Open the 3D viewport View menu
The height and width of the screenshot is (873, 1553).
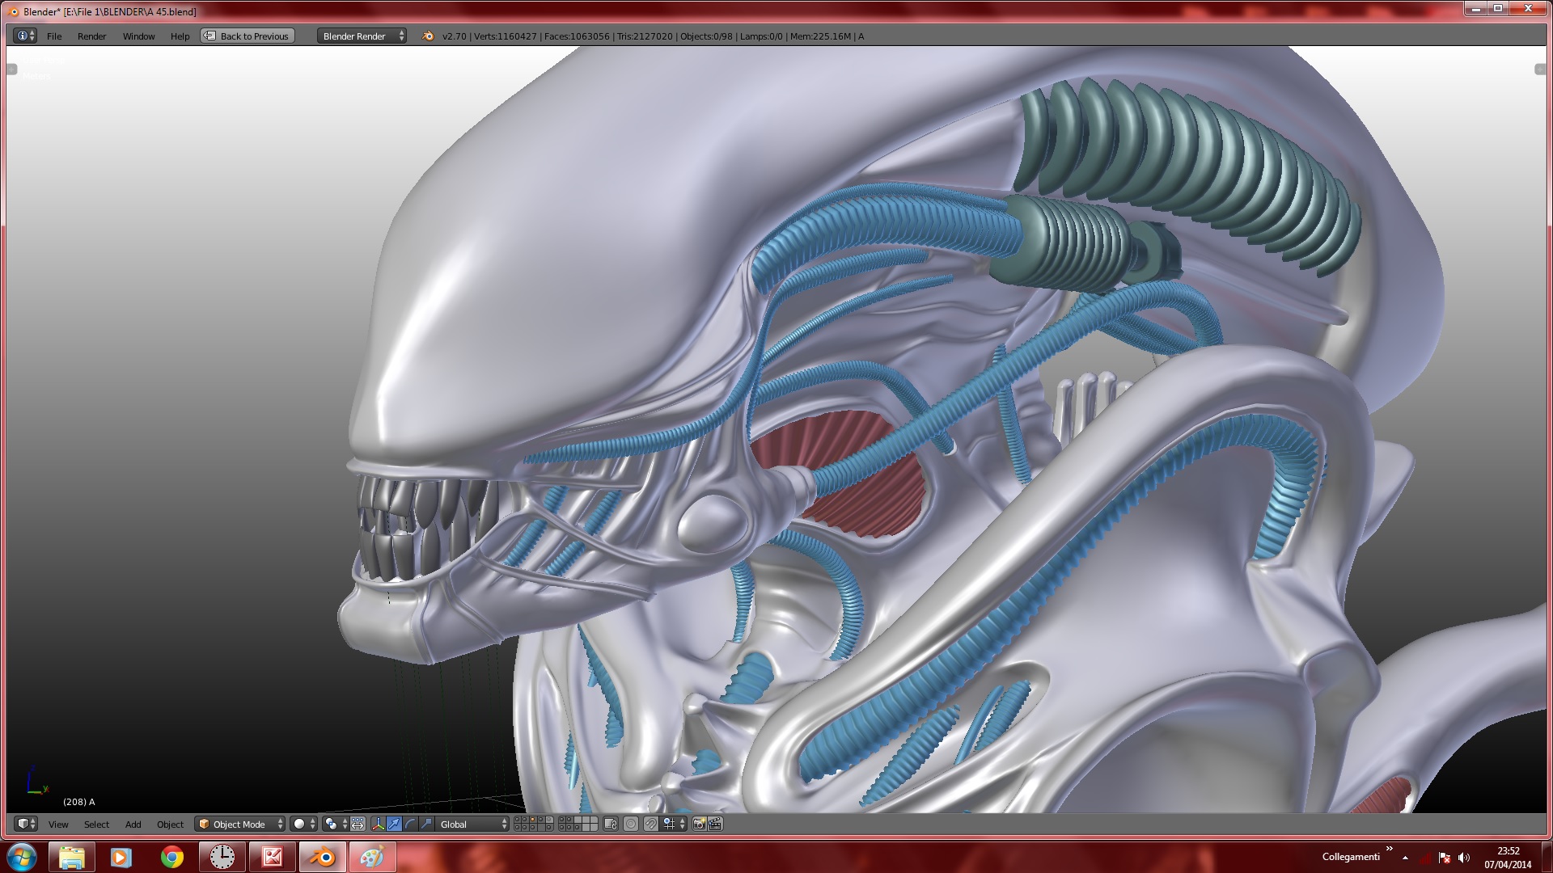pyautogui.click(x=58, y=824)
